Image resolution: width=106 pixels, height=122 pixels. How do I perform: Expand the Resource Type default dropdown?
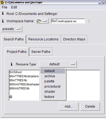[58, 64]
